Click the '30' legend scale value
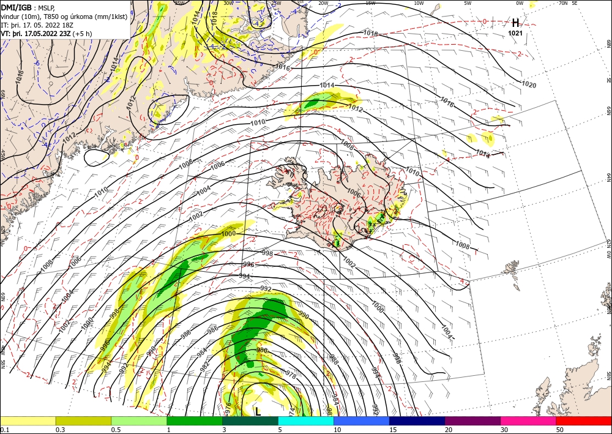The height and width of the screenshot is (434, 612). click(x=505, y=430)
